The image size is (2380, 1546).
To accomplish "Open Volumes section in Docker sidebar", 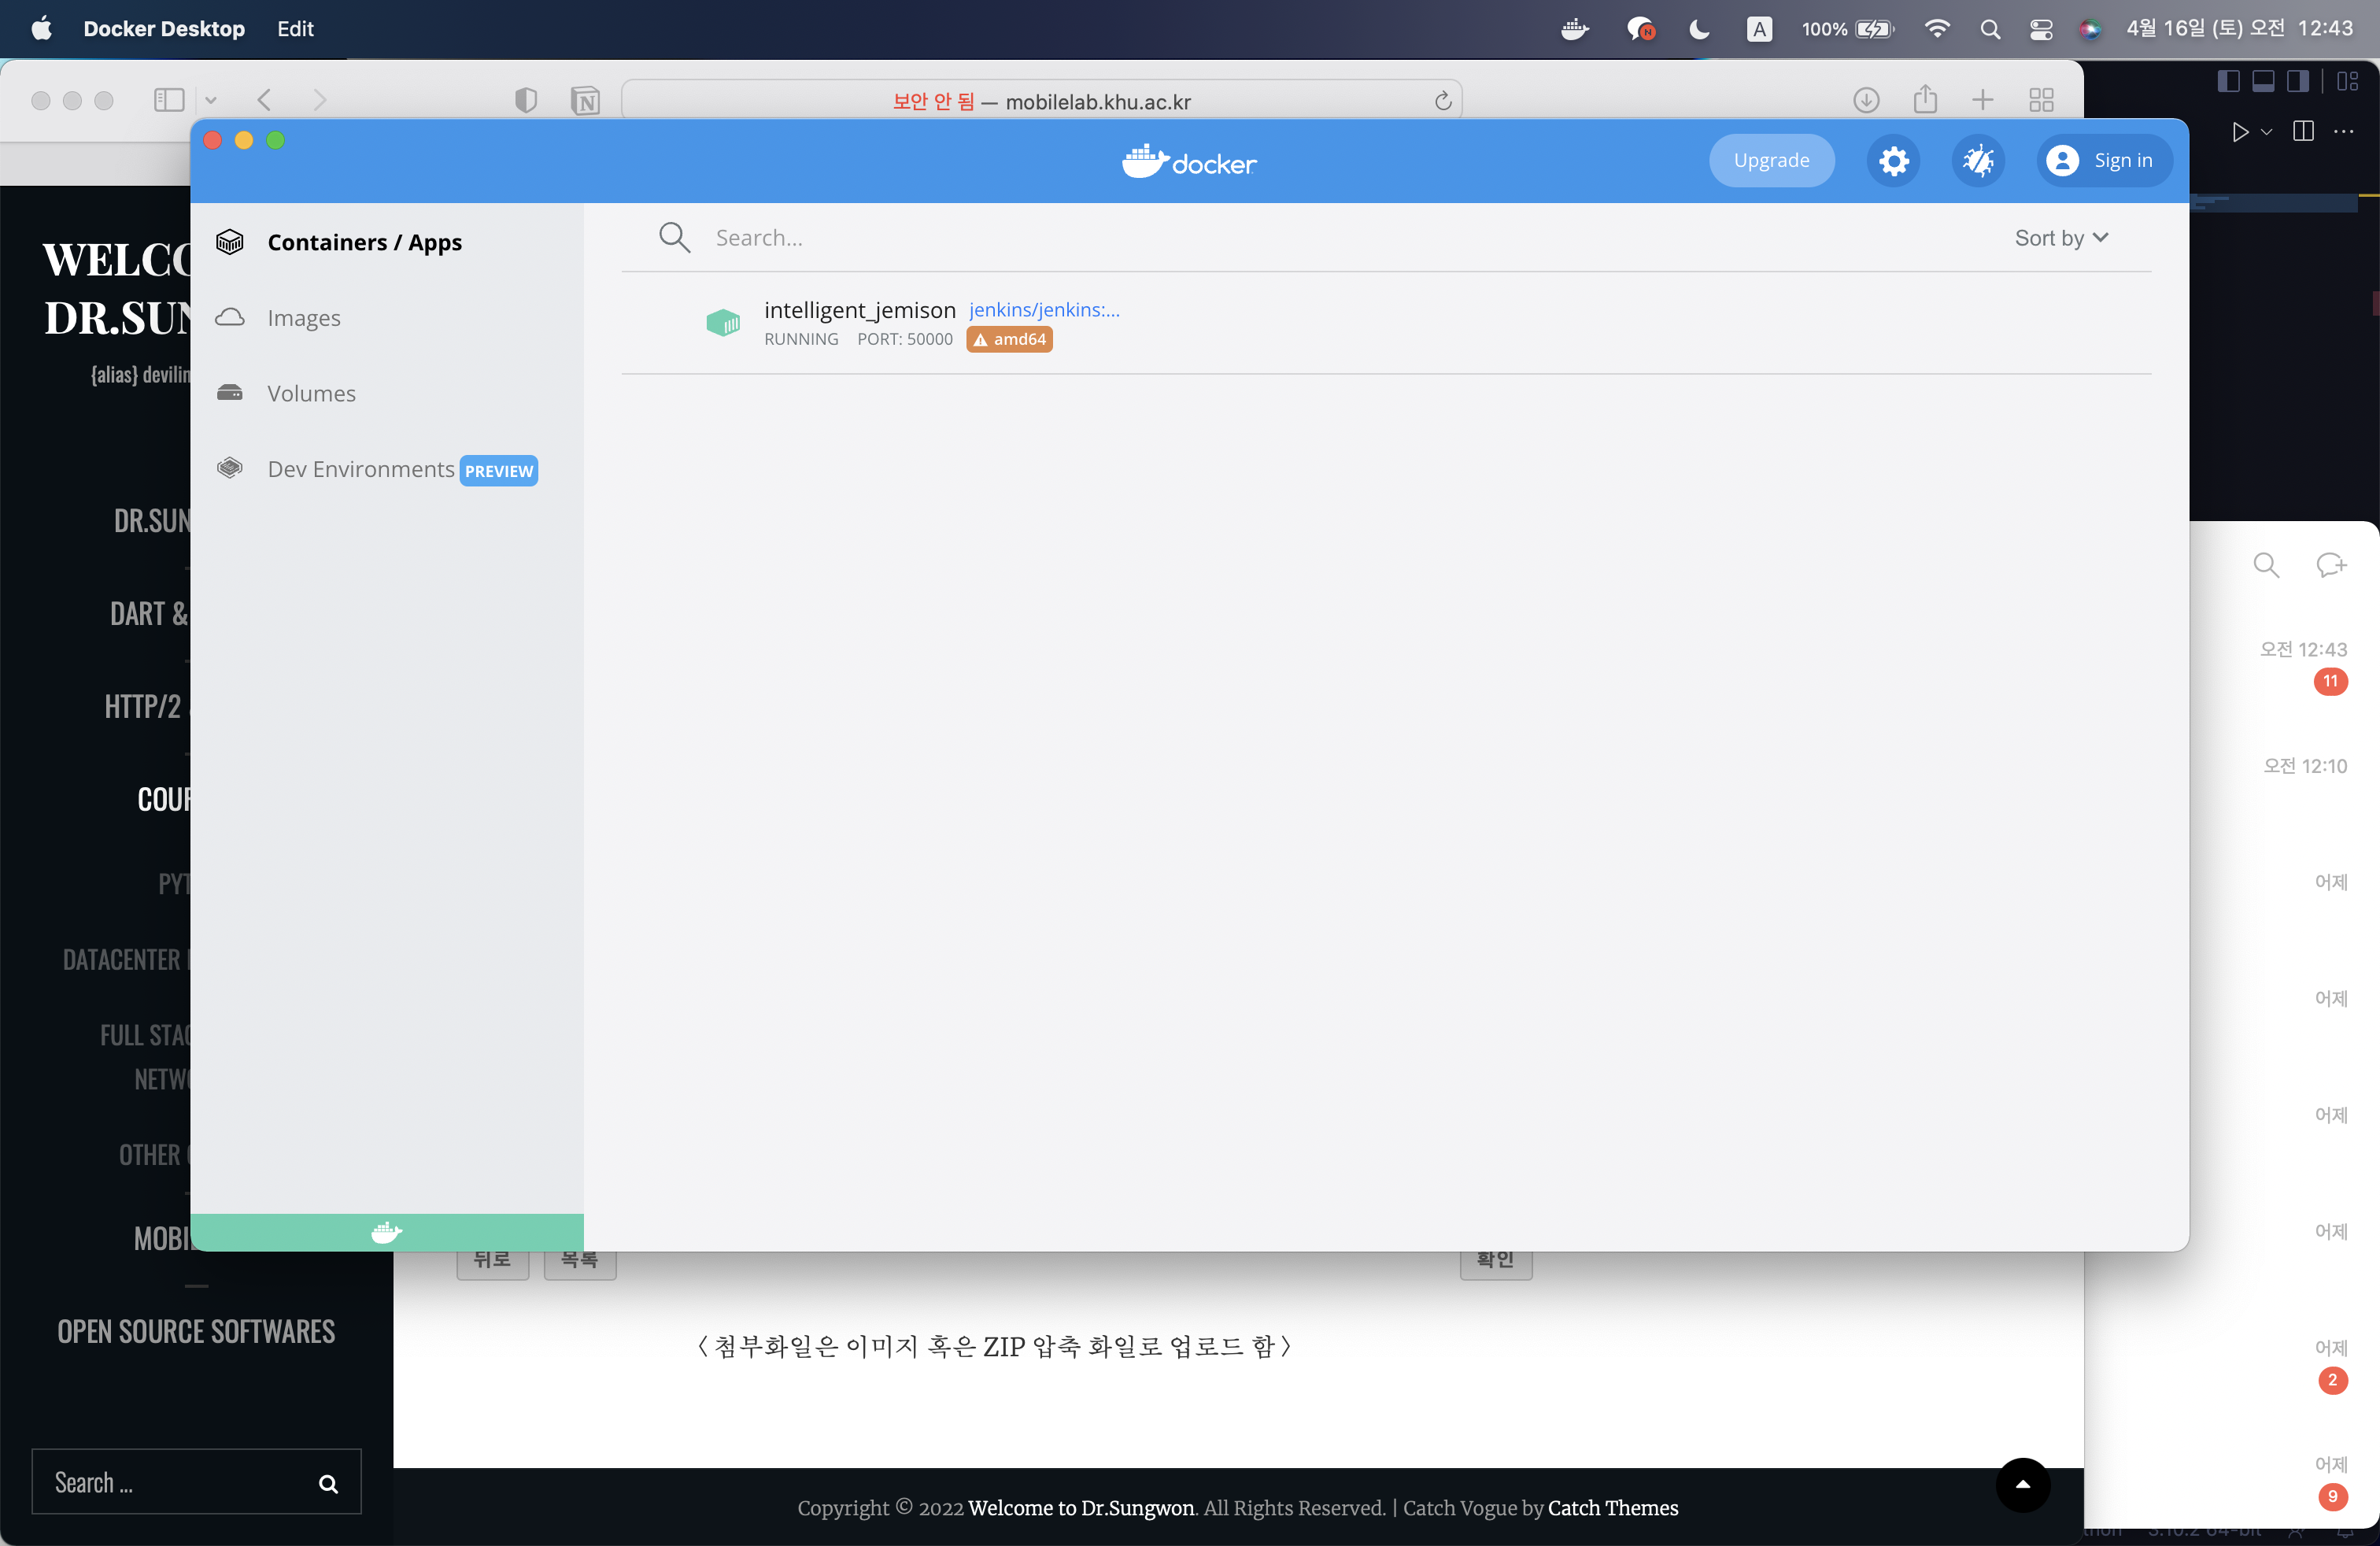I will pyautogui.click(x=311, y=394).
